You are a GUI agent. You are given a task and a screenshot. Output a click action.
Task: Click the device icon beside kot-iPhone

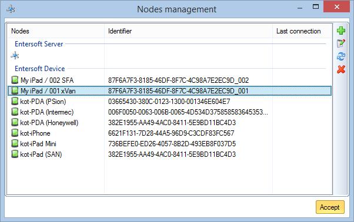pos(15,133)
